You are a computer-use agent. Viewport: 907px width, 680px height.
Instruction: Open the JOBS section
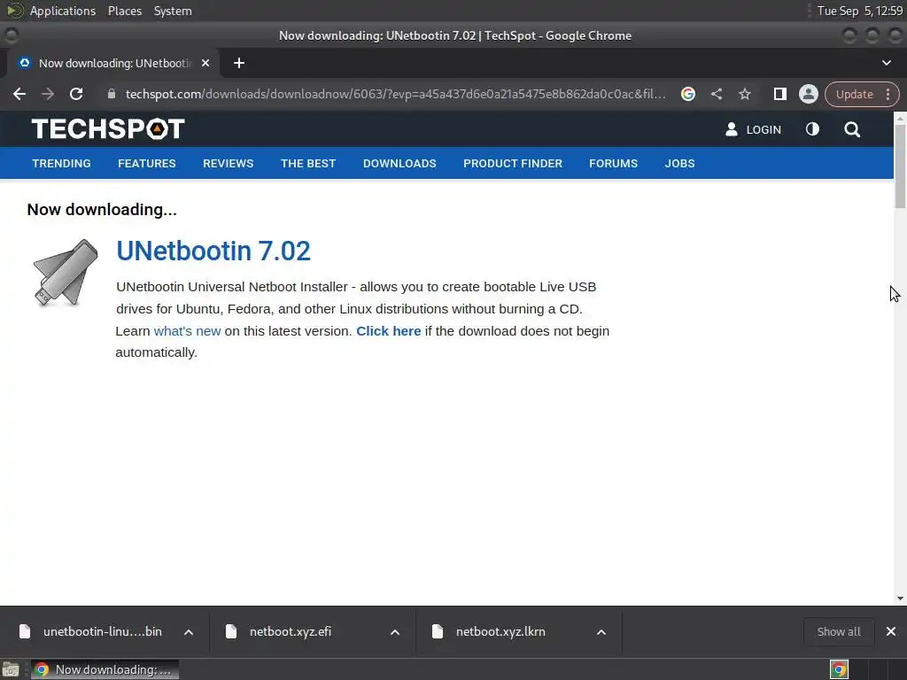679,164
